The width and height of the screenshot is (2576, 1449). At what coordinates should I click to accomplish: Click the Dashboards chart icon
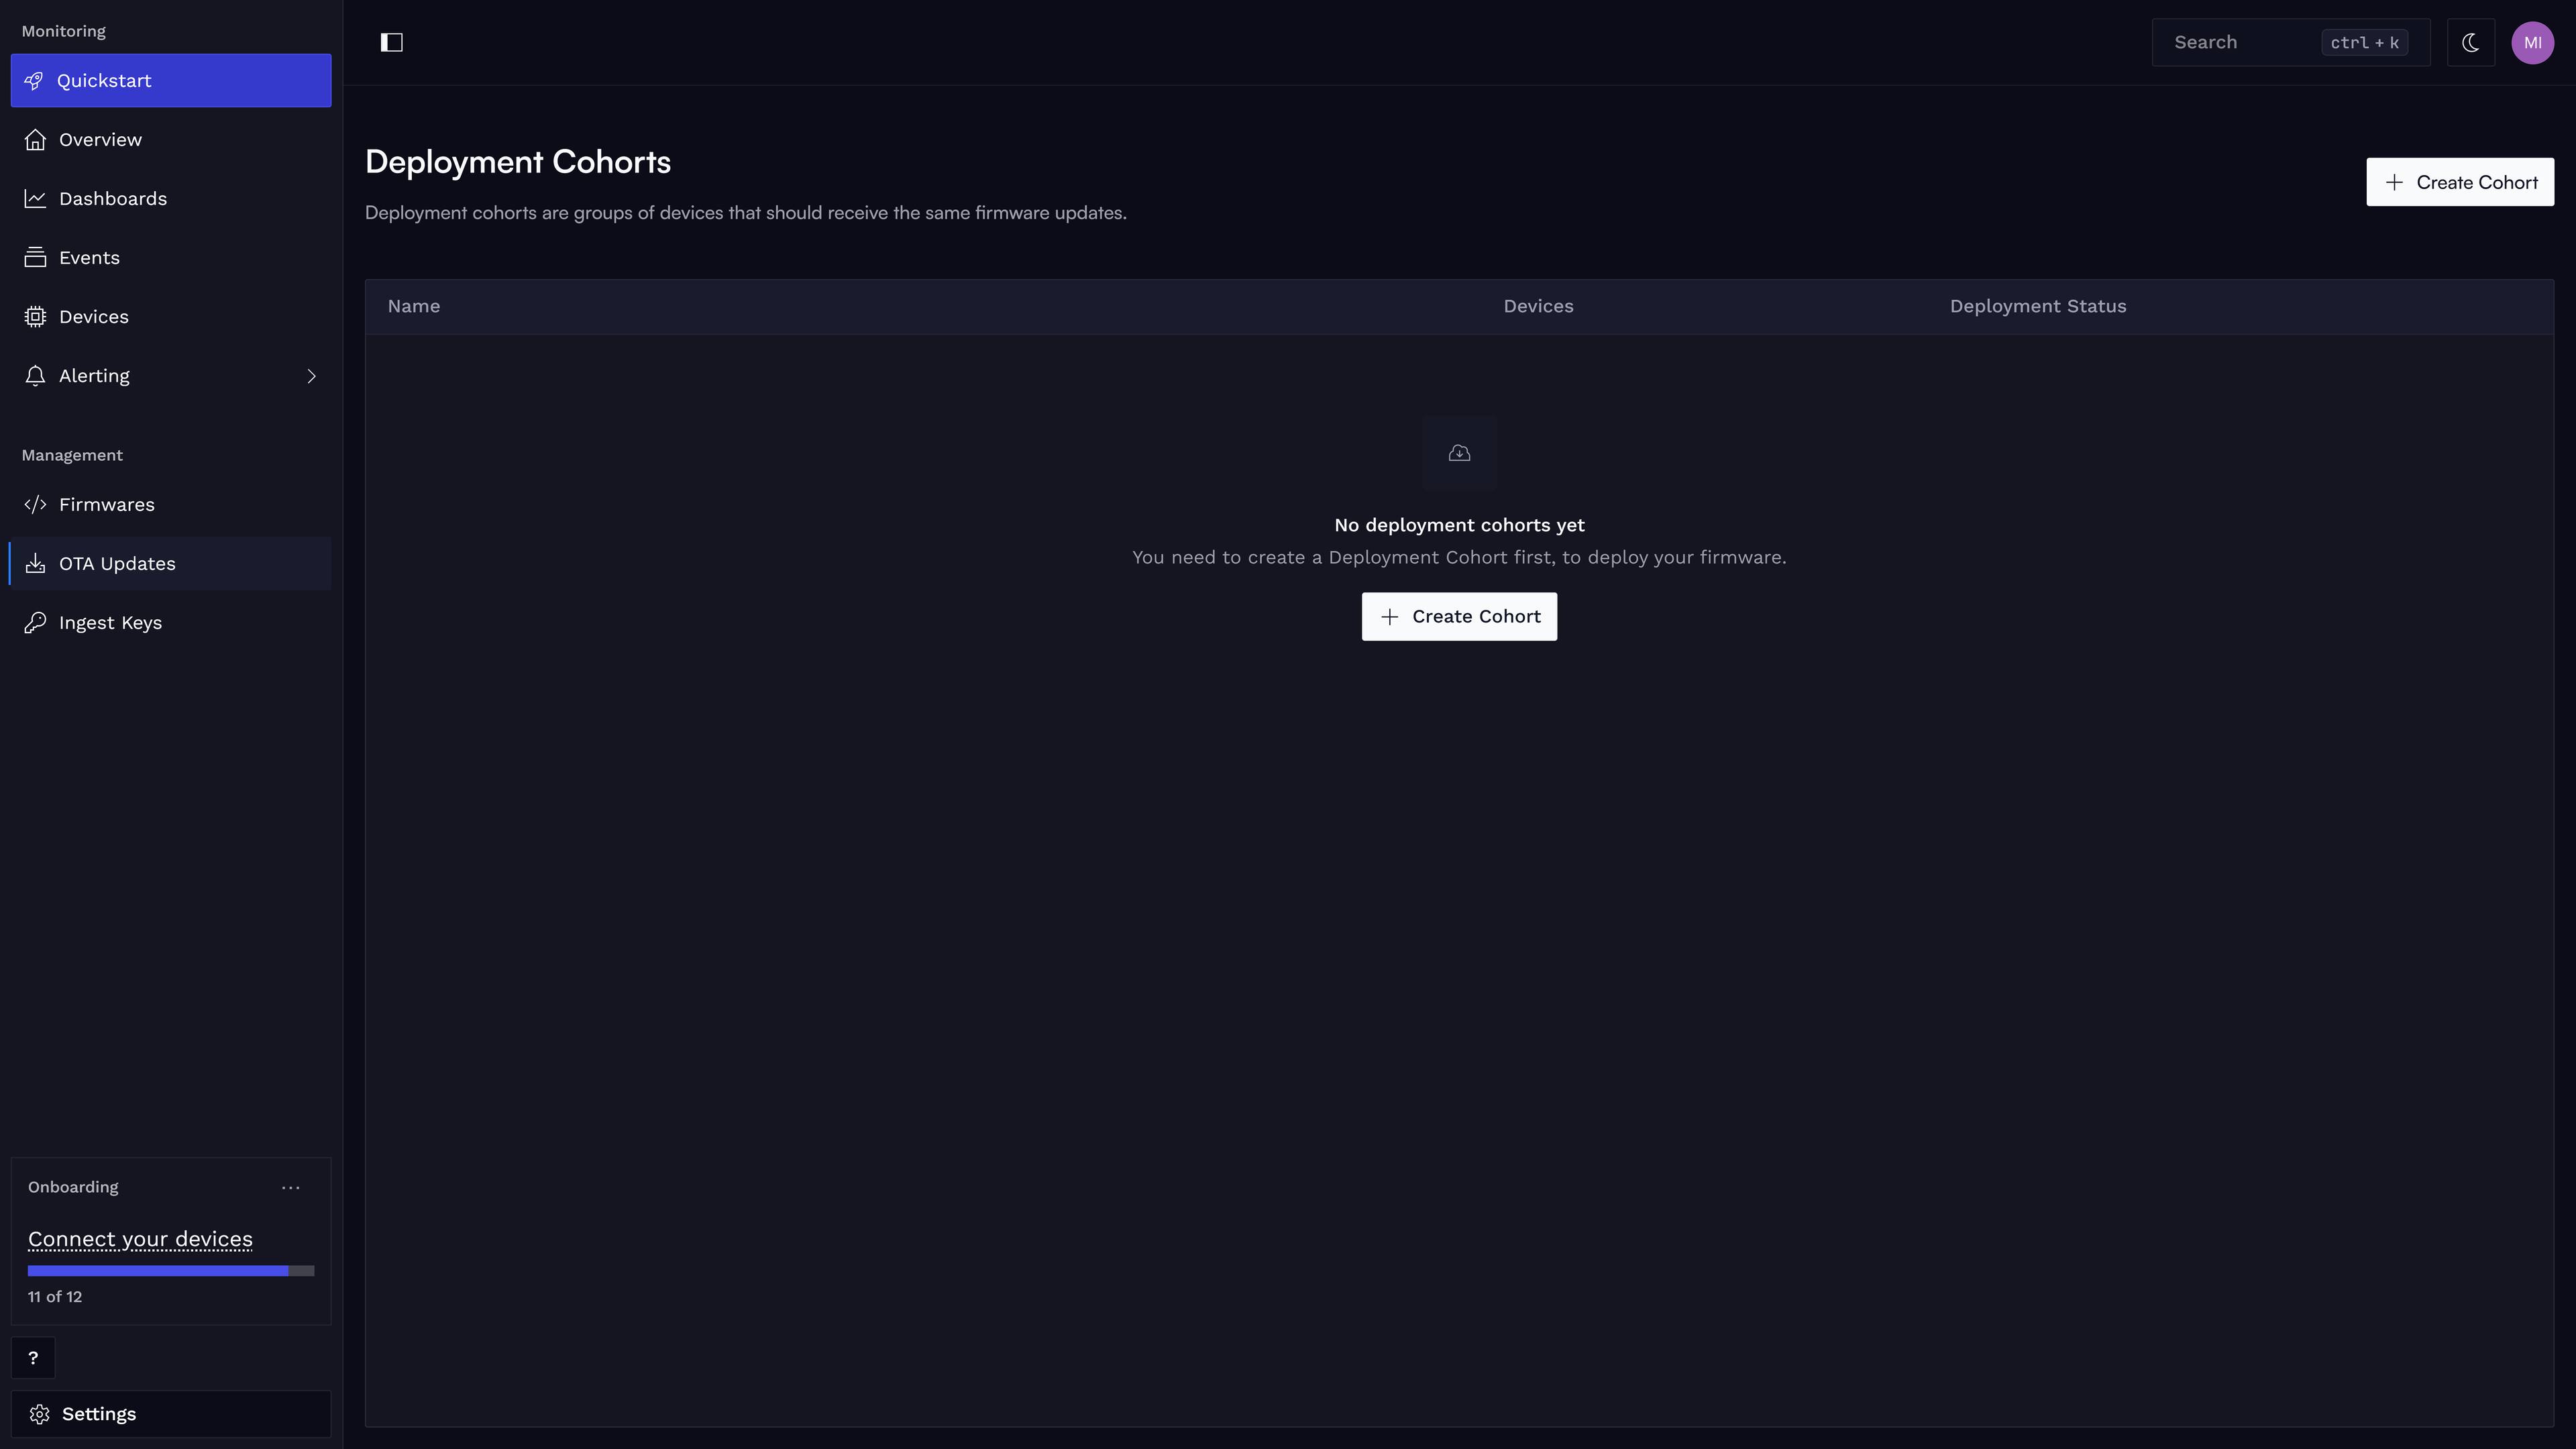35,199
